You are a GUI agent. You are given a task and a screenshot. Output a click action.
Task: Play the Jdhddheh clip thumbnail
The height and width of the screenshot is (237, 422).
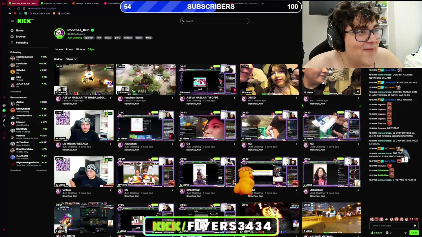point(332,171)
